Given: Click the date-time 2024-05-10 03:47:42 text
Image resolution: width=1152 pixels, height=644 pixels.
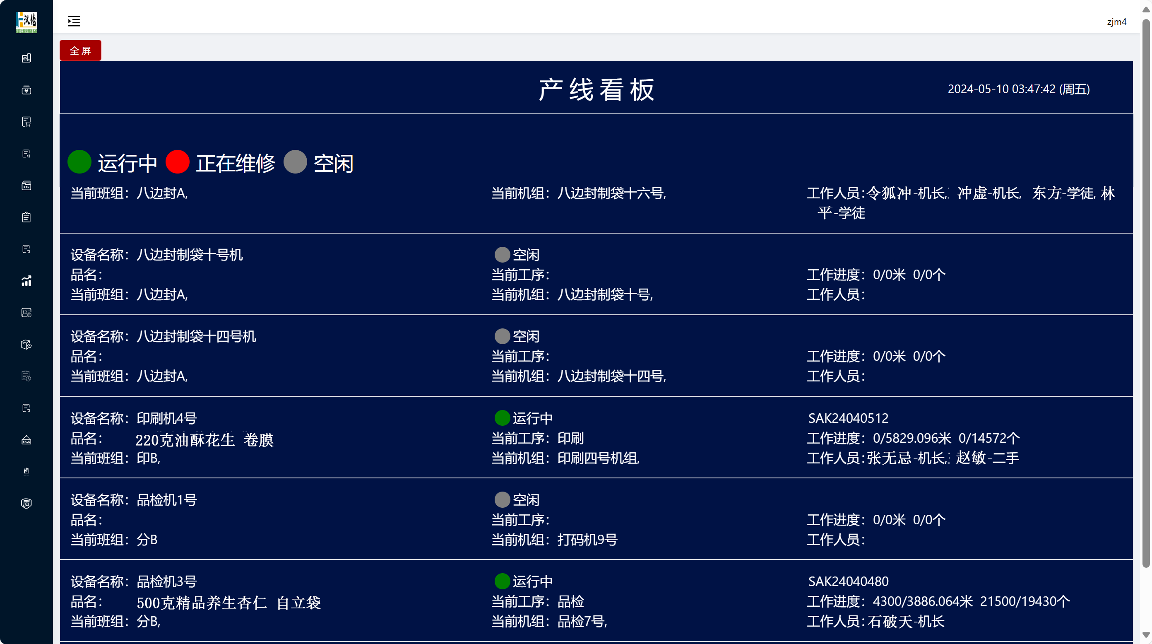Looking at the screenshot, I should click(1019, 89).
